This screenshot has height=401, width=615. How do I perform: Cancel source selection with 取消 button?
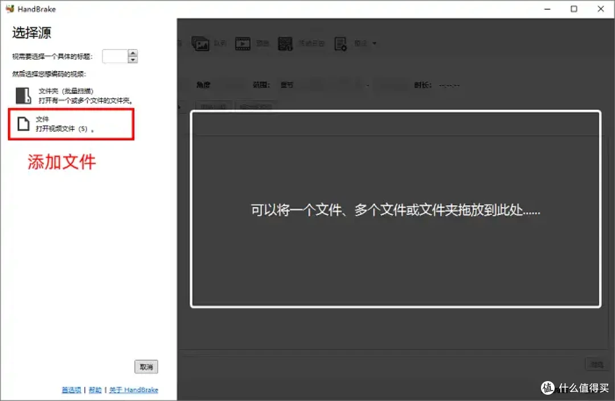[x=146, y=366]
